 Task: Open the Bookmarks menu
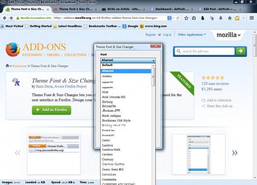click(49, 2)
